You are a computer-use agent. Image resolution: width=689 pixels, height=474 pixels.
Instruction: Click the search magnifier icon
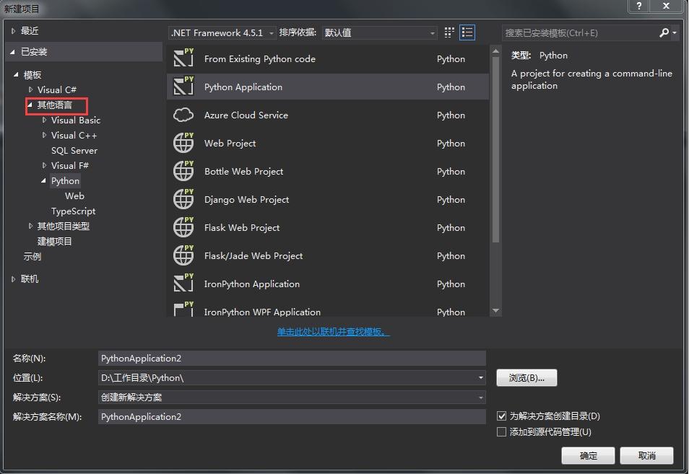(x=664, y=32)
